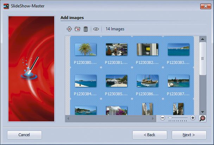Click the SlideShow-Master title bar app icon

point(6,6)
